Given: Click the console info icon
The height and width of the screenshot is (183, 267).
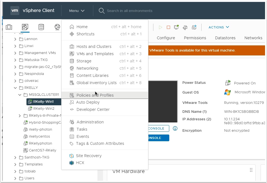Looking at the screenshot, I should click(175, 128).
